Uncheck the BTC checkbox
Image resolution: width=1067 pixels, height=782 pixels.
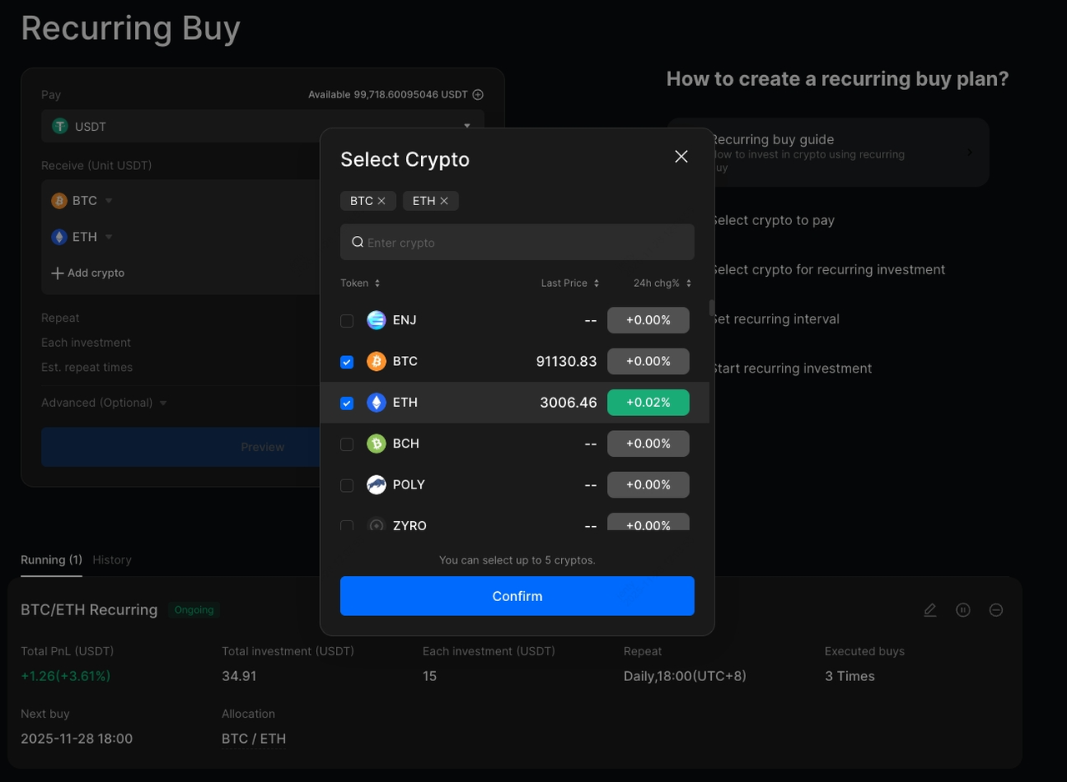coord(347,362)
